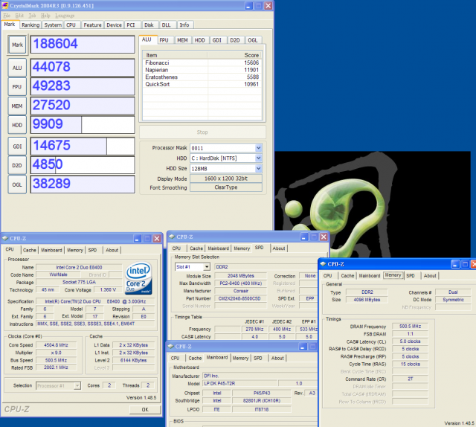
Task: Switch to the Ranking tab
Action: [x=30, y=25]
